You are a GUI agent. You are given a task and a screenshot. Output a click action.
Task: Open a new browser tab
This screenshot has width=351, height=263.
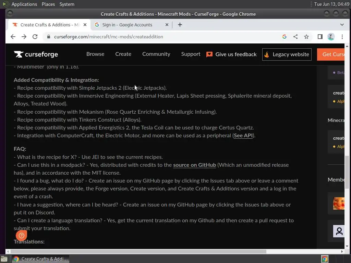[180, 25]
